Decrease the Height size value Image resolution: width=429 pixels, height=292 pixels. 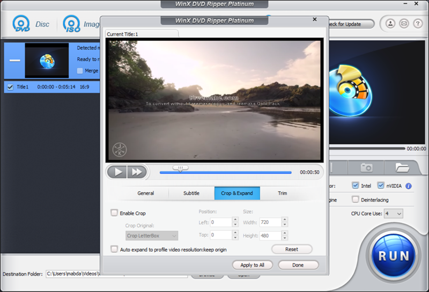[285, 237]
